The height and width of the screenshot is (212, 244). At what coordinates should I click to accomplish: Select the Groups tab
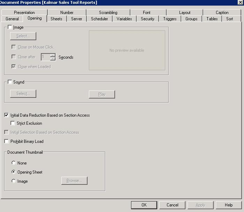(191, 19)
